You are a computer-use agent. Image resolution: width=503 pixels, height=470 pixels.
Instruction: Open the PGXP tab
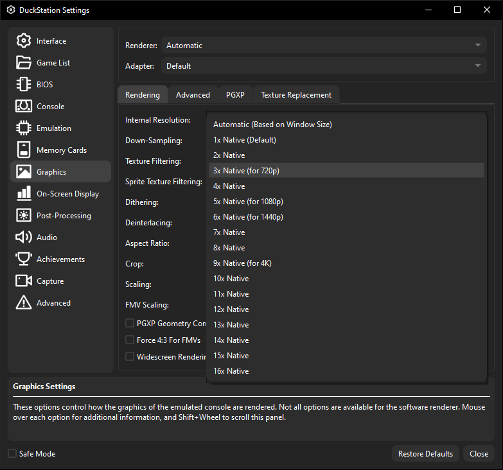point(235,94)
